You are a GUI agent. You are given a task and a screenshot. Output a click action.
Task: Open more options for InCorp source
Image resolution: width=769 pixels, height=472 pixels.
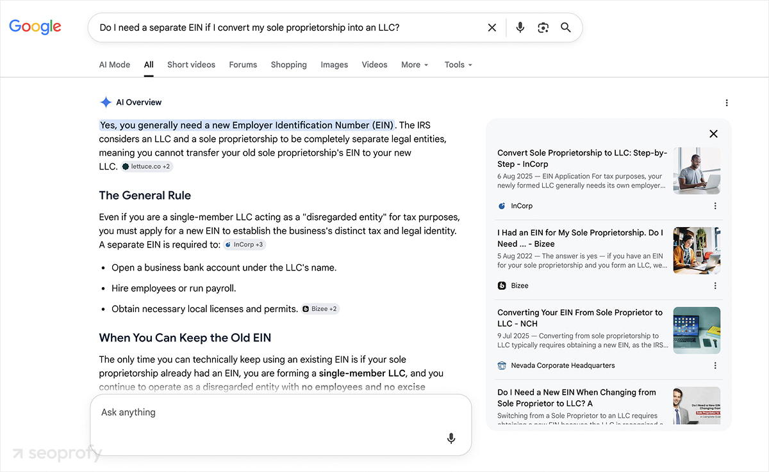715,206
